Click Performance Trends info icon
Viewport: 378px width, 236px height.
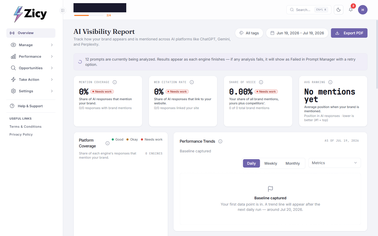coord(220,141)
